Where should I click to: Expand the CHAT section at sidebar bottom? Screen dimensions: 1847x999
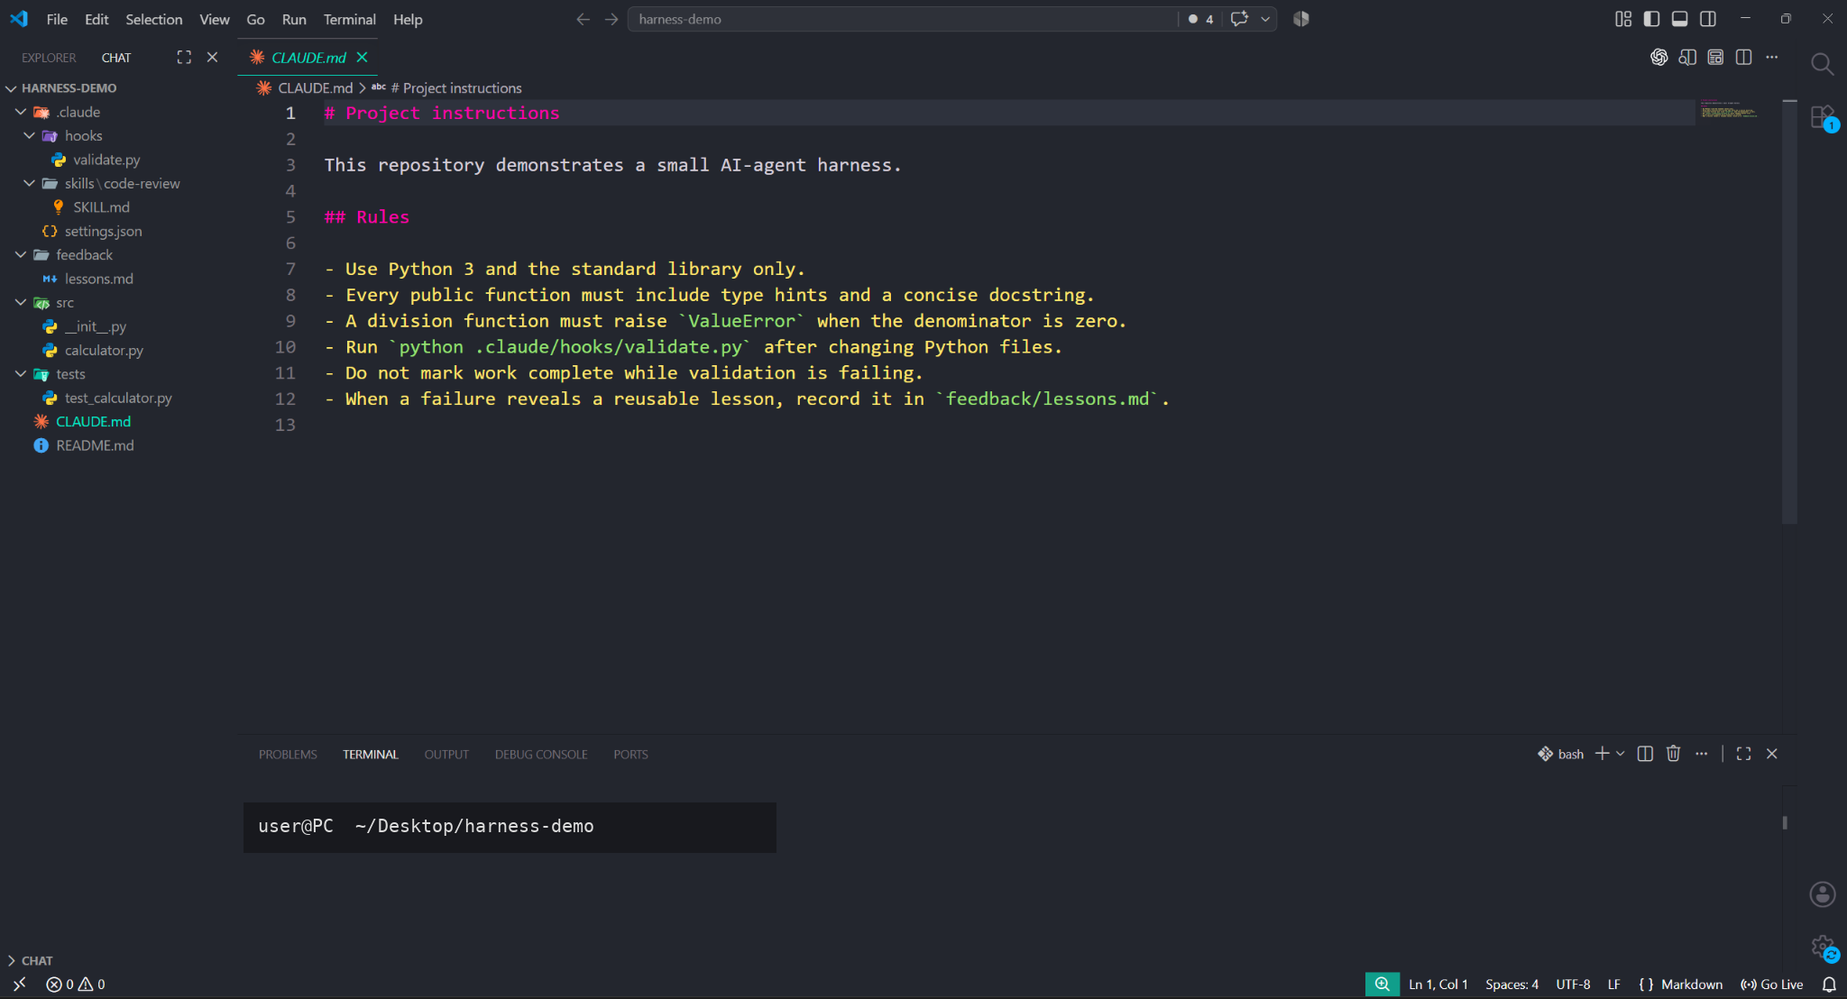(x=30, y=960)
